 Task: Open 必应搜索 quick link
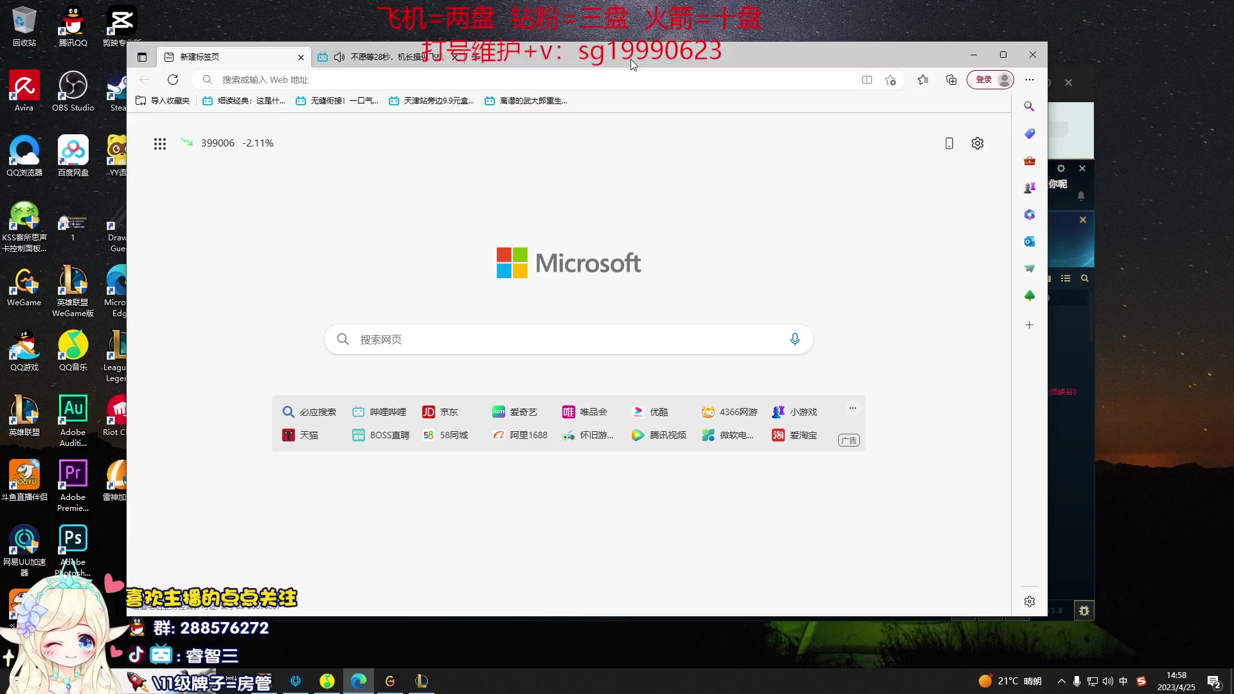click(309, 412)
